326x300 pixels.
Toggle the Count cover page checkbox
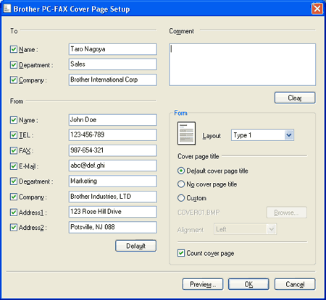pos(181,253)
